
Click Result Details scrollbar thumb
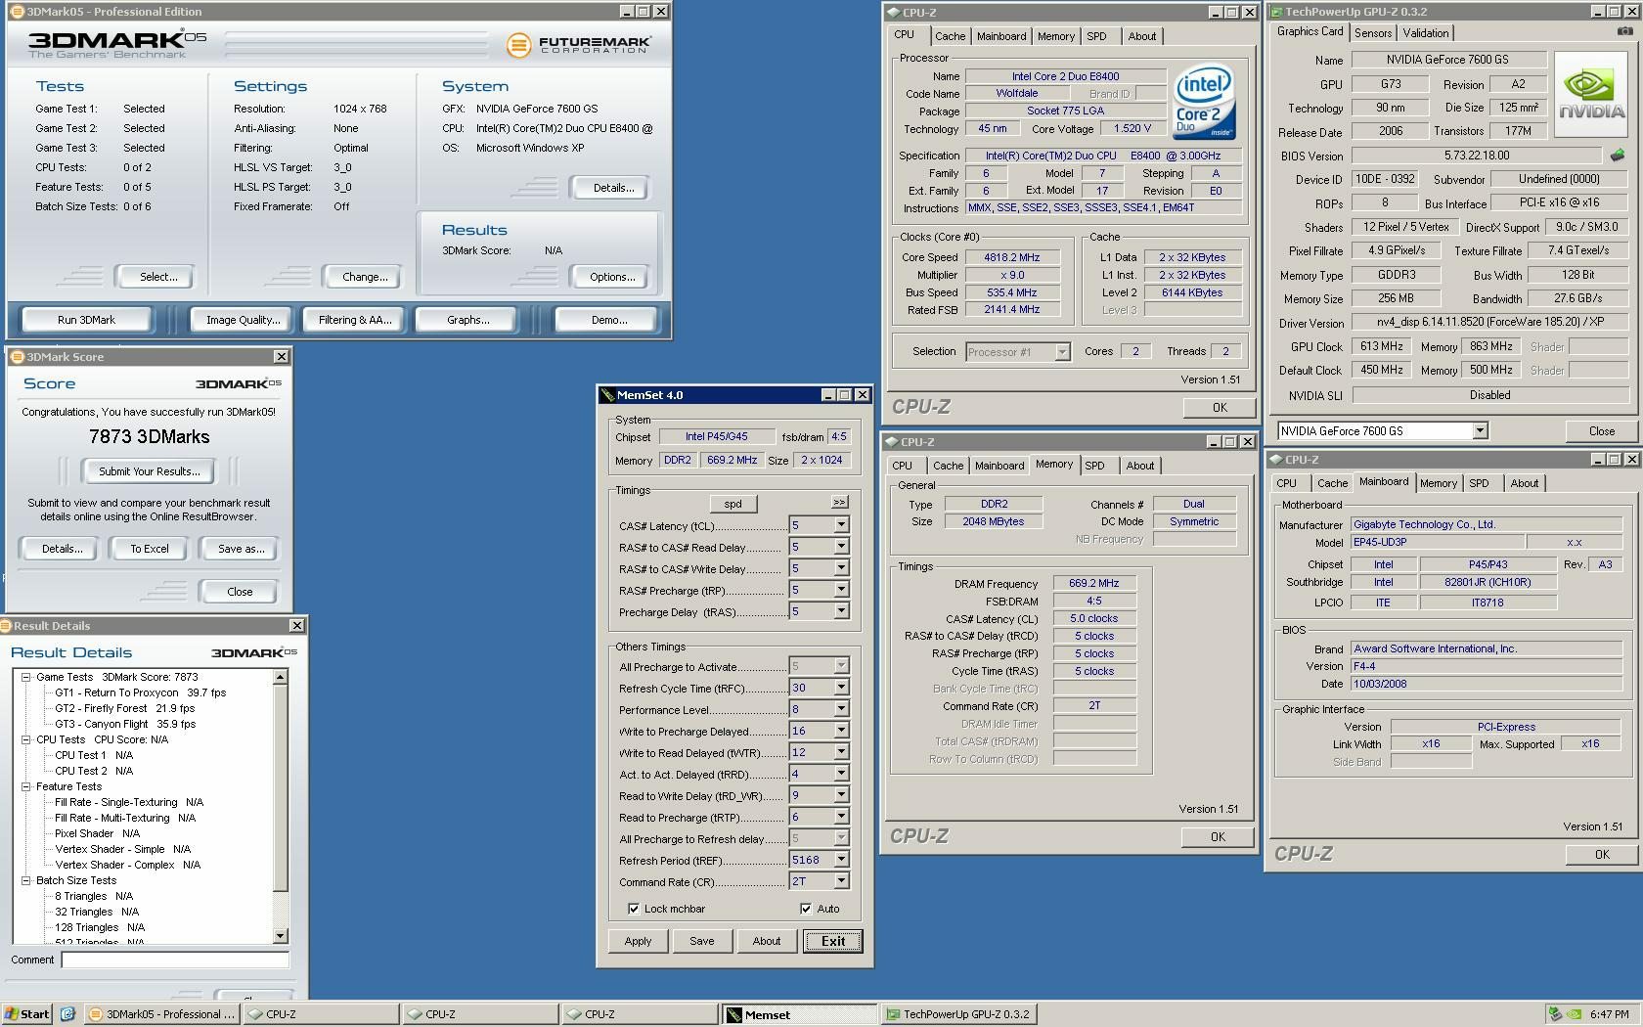[x=281, y=788]
